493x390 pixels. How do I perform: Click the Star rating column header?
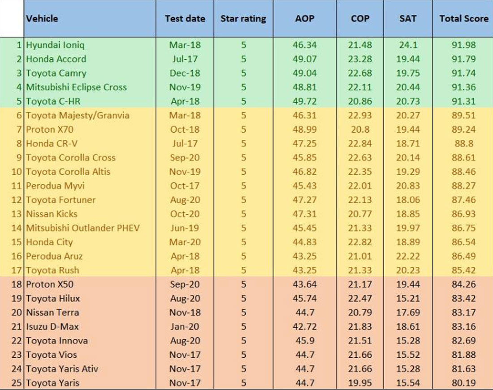point(243,19)
